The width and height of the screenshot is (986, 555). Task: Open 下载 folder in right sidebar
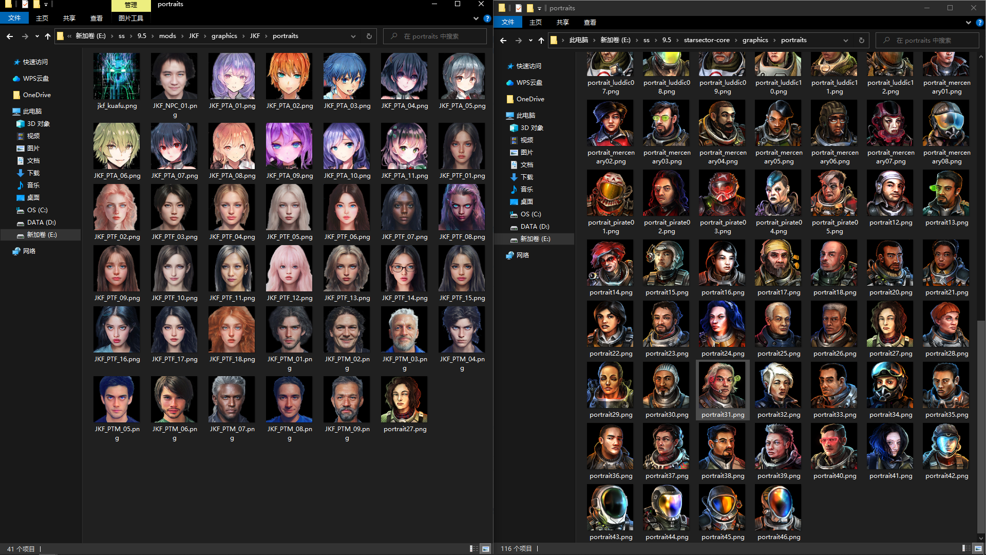coord(526,177)
